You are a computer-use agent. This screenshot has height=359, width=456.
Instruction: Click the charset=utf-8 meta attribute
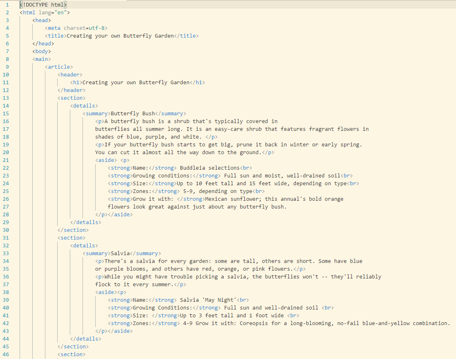coord(84,28)
